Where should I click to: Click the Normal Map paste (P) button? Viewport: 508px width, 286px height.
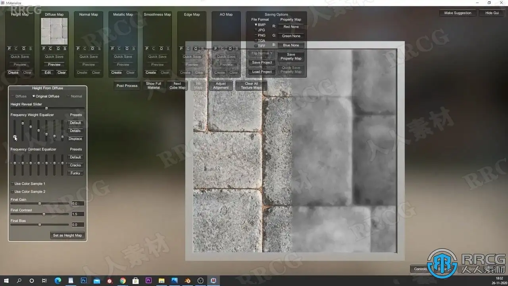tap(78, 49)
